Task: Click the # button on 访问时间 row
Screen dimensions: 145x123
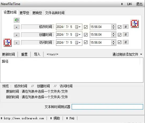Action: (x=126, y=42)
